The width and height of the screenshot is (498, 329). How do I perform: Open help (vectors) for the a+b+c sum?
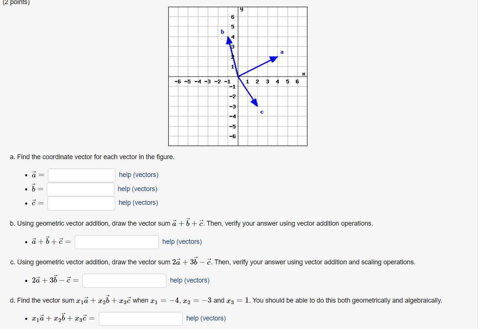(182, 242)
